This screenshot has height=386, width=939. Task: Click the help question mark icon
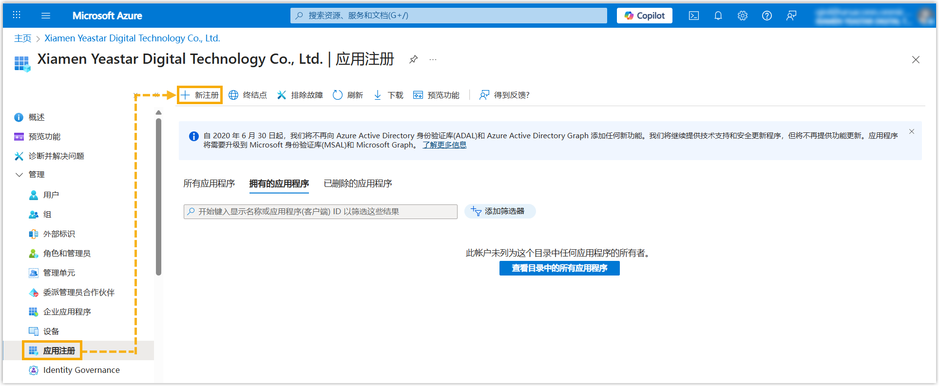(x=767, y=16)
